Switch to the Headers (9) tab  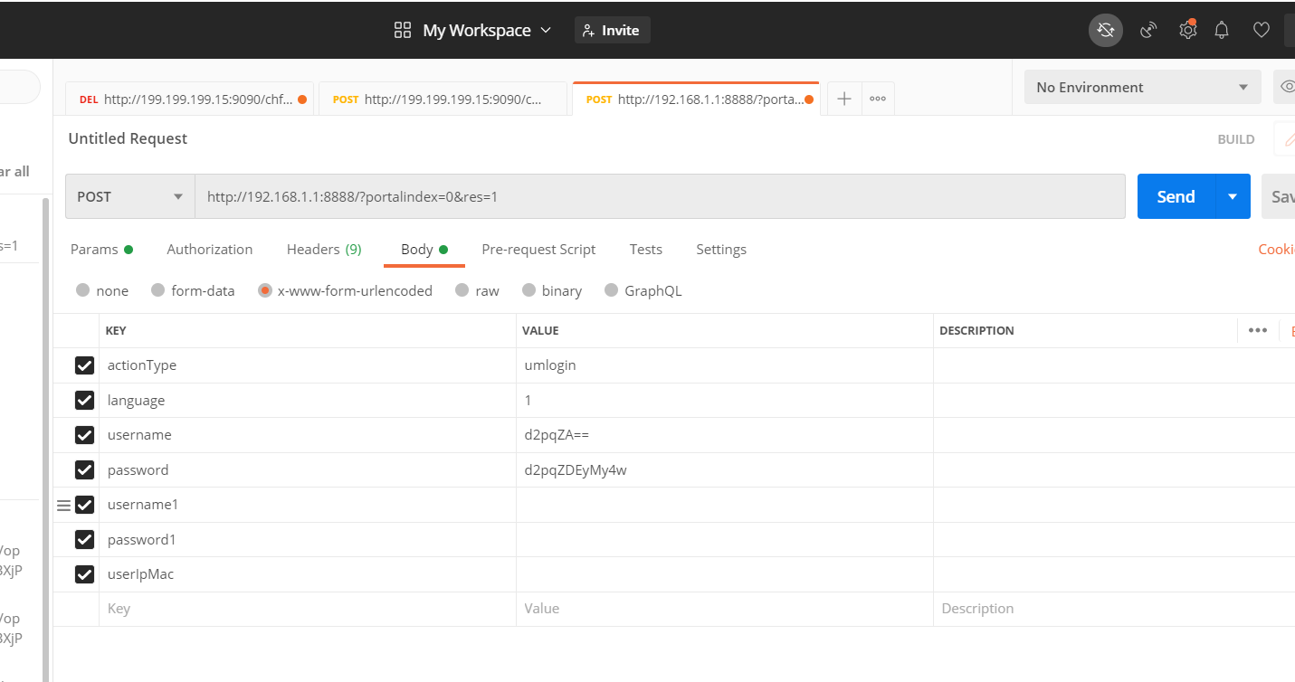(x=324, y=249)
